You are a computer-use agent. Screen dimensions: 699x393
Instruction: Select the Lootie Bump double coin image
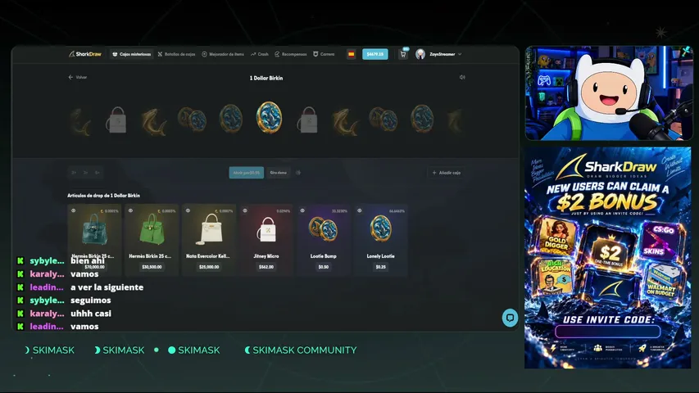pyautogui.click(x=323, y=228)
